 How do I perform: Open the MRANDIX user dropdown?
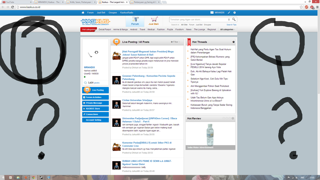(x=217, y=12)
